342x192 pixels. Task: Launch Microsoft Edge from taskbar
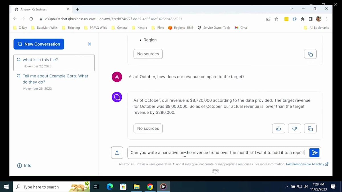click(110, 187)
